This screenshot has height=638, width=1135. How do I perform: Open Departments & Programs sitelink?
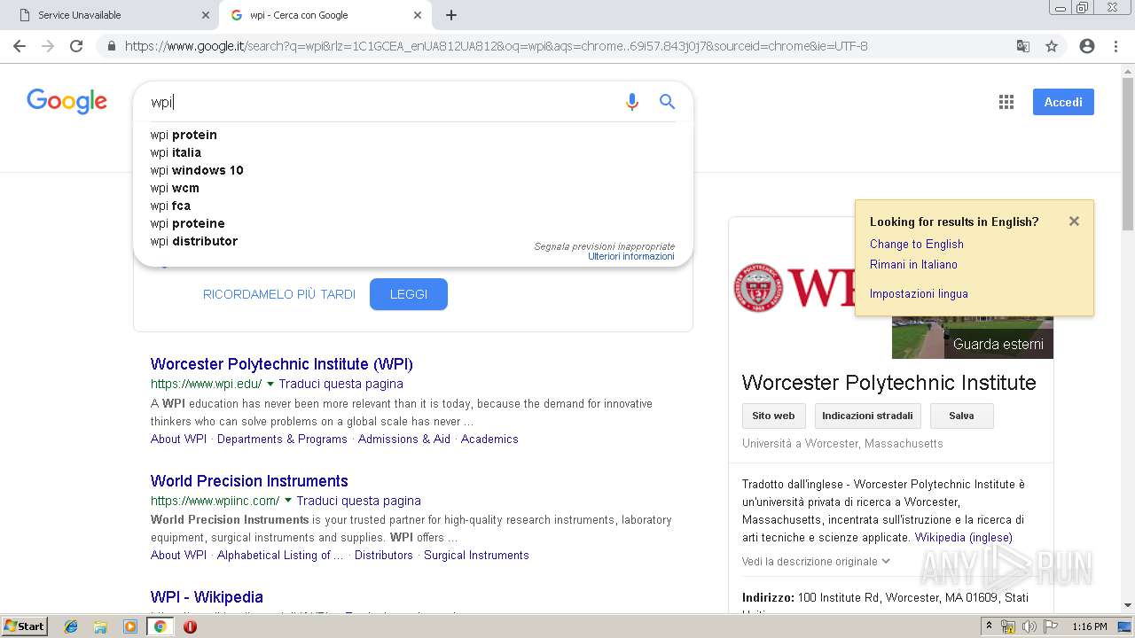pyautogui.click(x=282, y=439)
